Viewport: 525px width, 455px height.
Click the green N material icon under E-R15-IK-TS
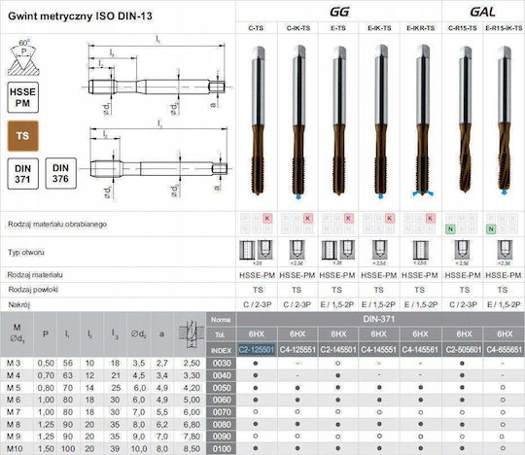(x=491, y=229)
